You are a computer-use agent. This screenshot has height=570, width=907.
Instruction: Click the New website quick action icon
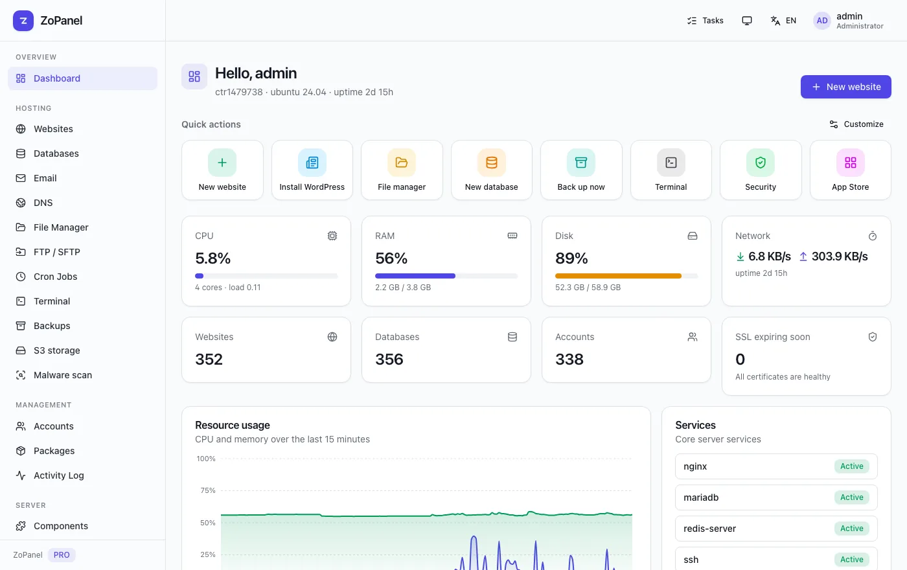(222, 163)
